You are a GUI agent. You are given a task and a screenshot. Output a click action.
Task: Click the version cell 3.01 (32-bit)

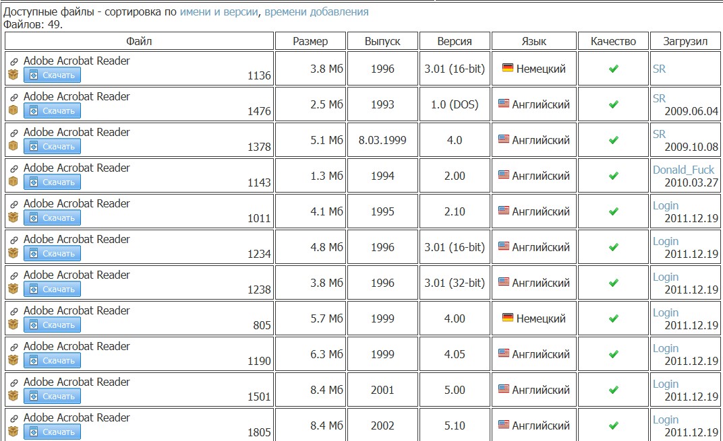coord(455,283)
